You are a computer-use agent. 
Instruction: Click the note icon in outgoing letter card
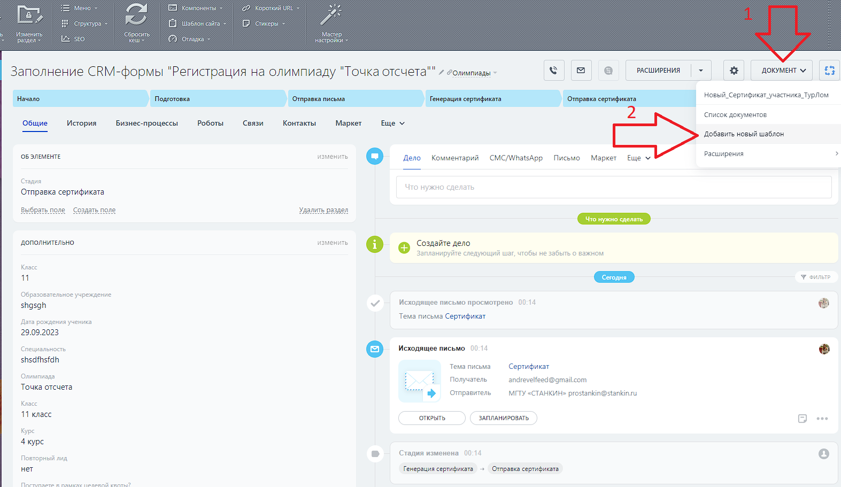803,419
